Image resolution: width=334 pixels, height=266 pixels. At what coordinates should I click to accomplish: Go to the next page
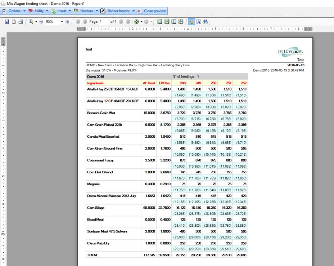[121, 22]
